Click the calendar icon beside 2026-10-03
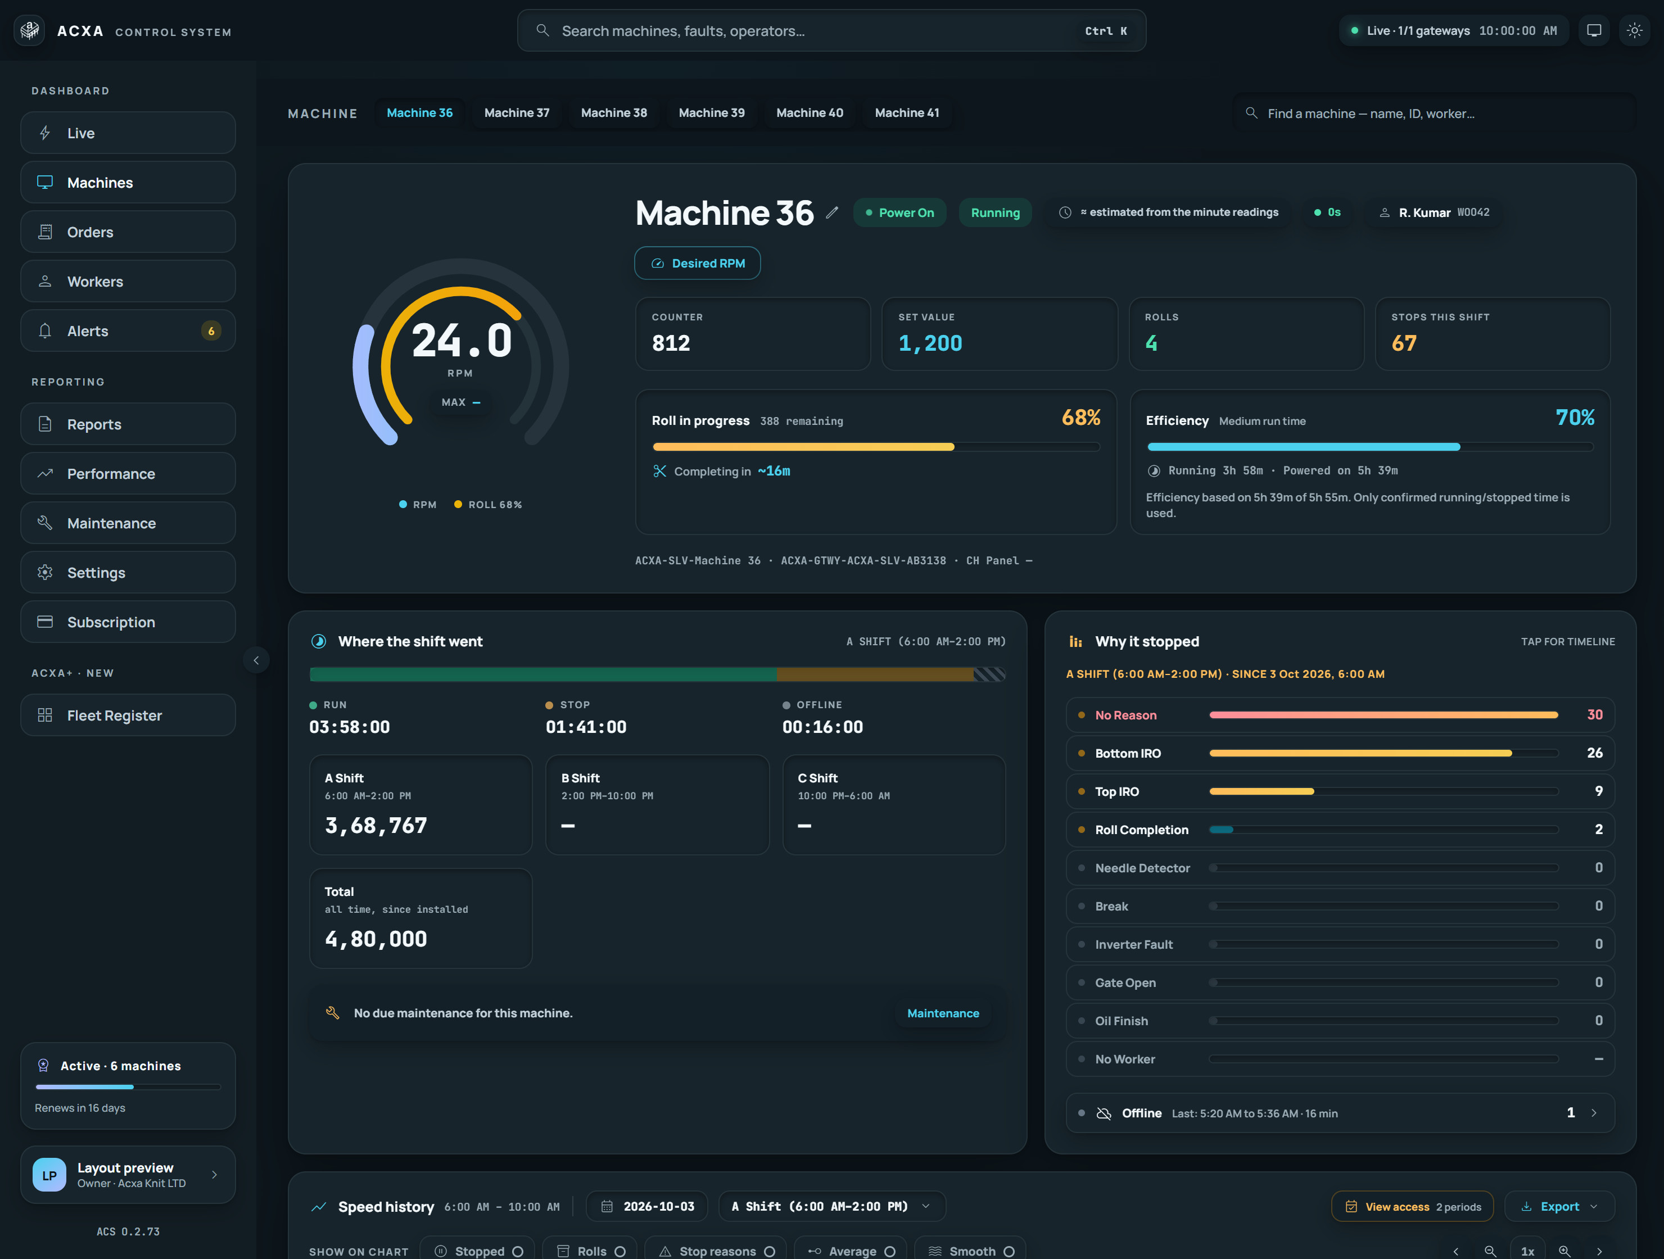1664x1259 pixels. pyautogui.click(x=607, y=1206)
